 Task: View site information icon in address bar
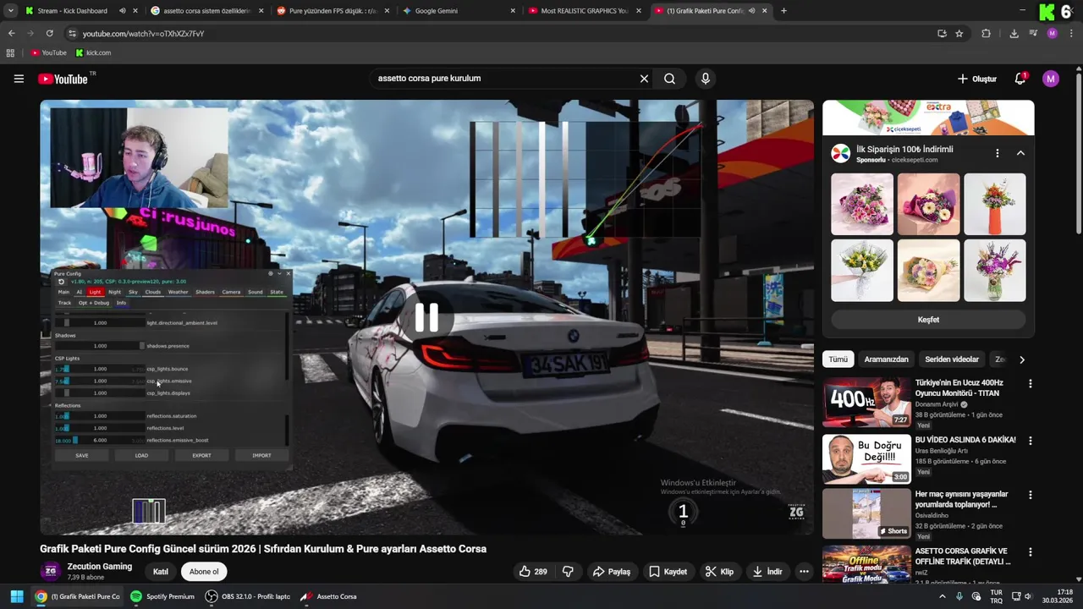(x=73, y=33)
